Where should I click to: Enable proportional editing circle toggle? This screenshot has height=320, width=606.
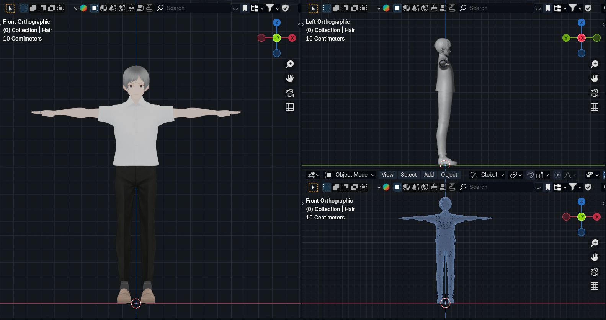click(557, 175)
